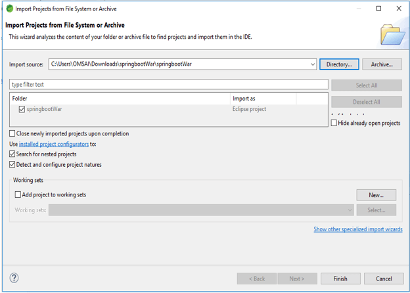Click the help question mark icon

point(14,278)
